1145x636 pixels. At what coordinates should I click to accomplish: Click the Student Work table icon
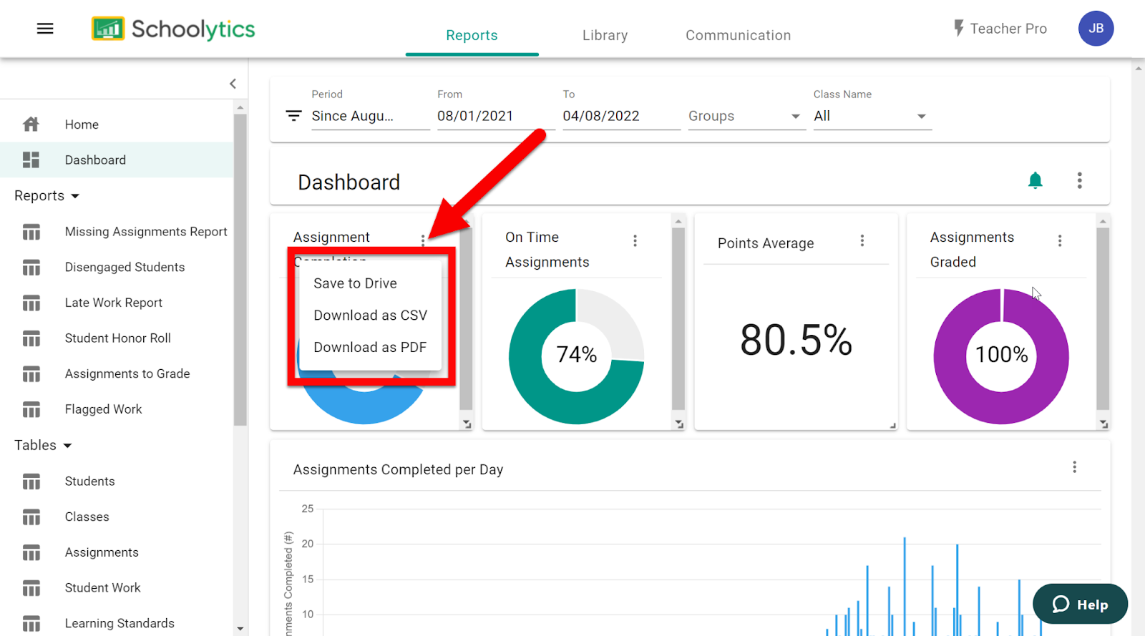[x=31, y=588]
